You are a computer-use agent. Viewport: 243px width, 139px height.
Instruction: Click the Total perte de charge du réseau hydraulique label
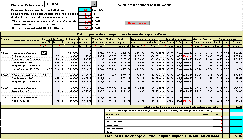182,107
